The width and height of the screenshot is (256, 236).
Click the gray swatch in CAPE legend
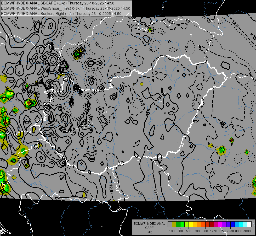click(170, 224)
